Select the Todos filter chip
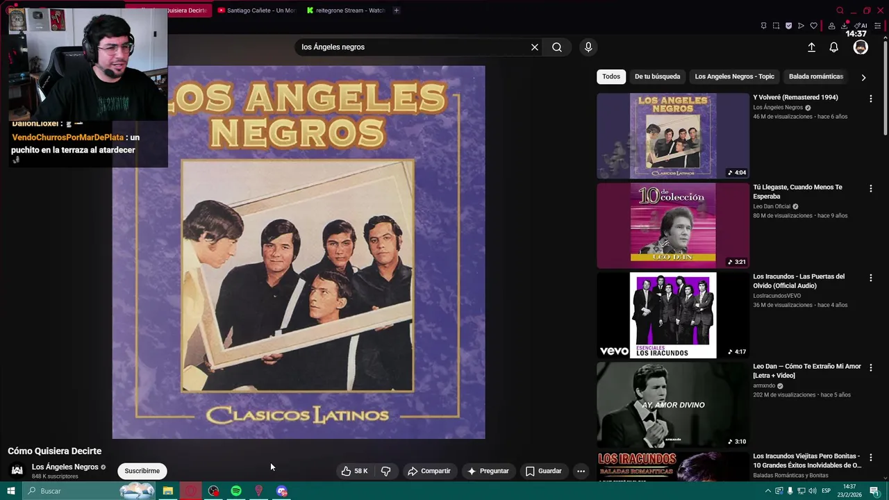Viewport: 889px width, 500px height. [611, 76]
